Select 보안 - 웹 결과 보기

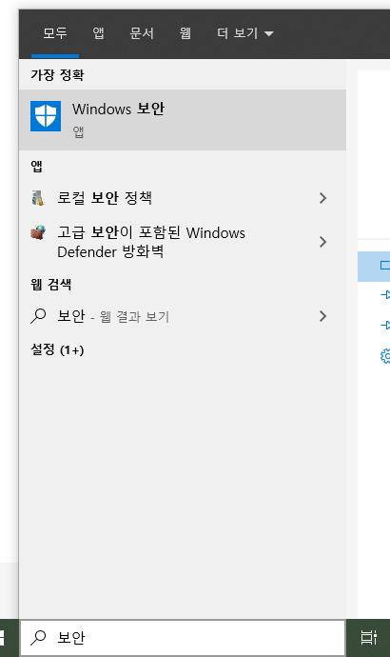113,316
